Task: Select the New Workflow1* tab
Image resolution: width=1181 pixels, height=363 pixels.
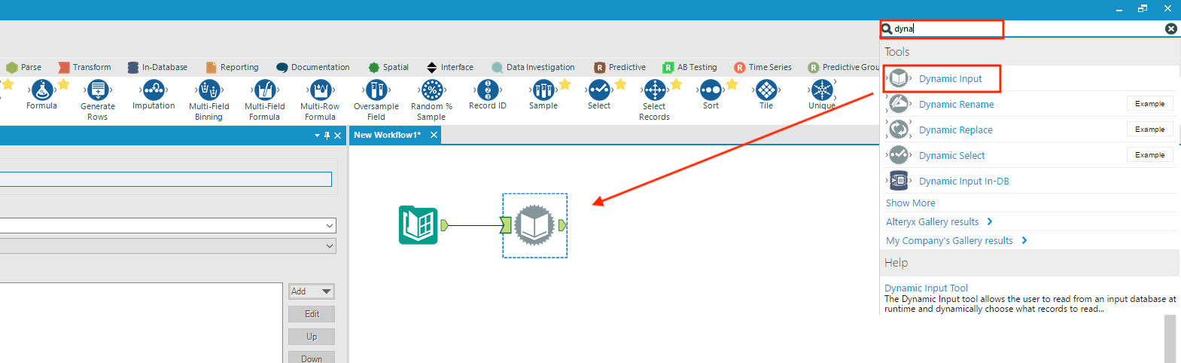Action: 387,135
